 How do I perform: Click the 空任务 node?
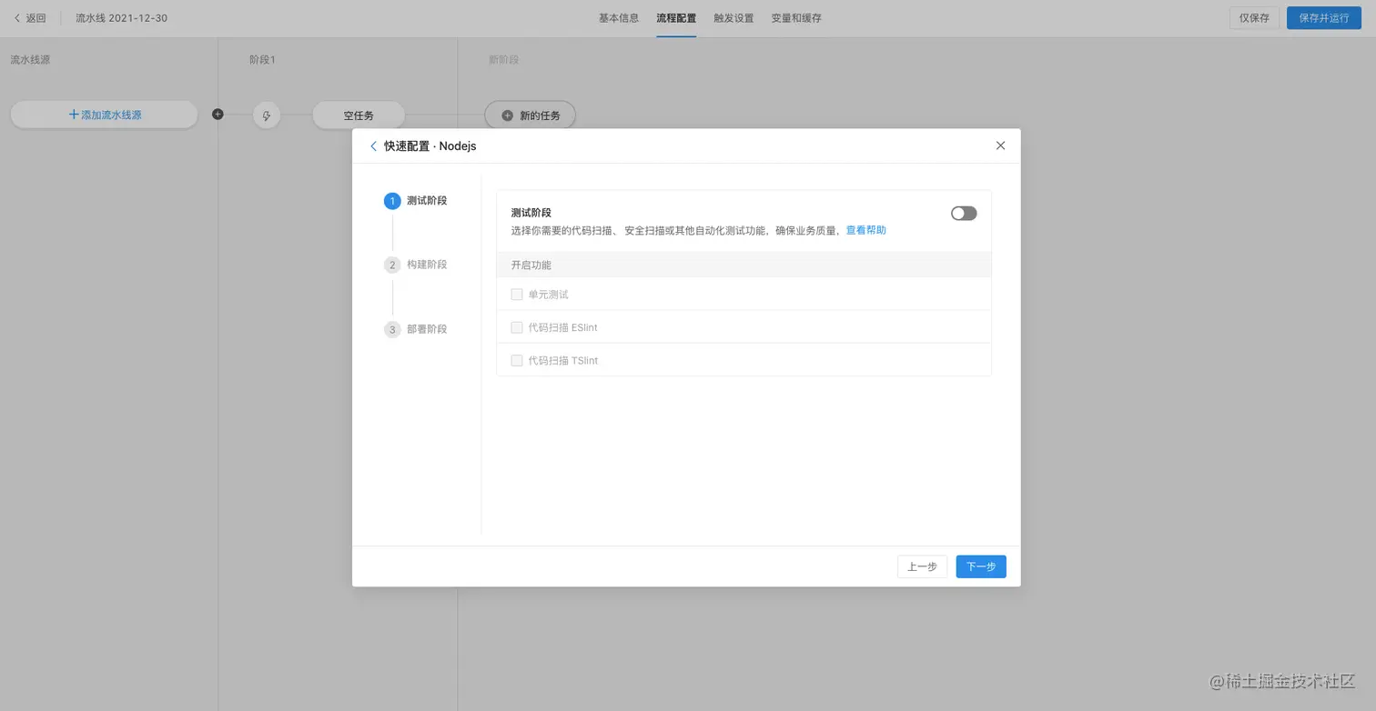click(359, 115)
